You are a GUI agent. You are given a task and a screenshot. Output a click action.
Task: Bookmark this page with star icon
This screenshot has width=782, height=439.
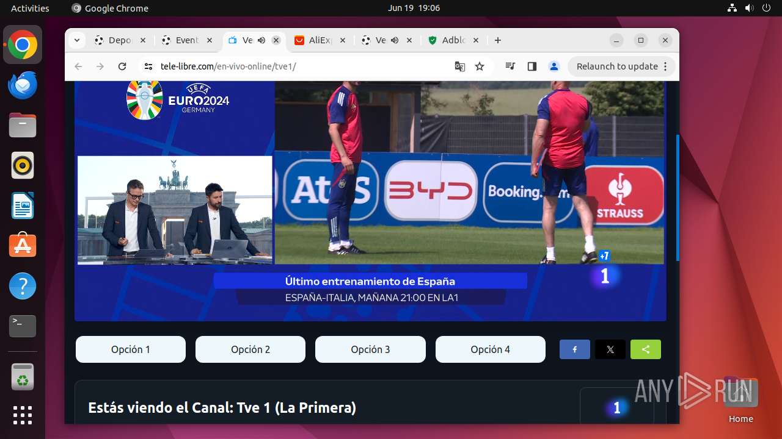click(480, 66)
